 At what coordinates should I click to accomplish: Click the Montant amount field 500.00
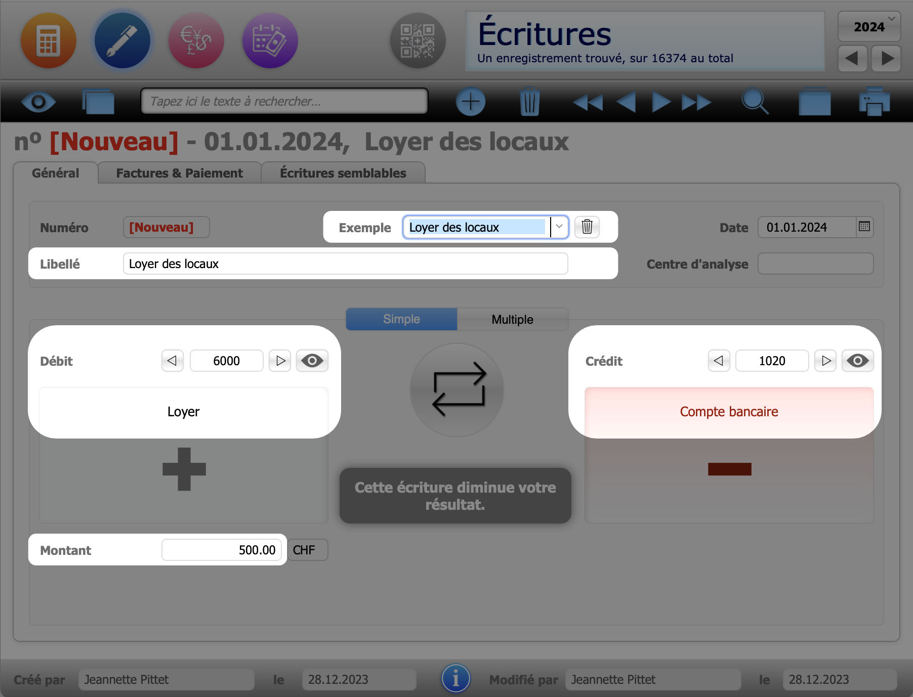click(222, 550)
